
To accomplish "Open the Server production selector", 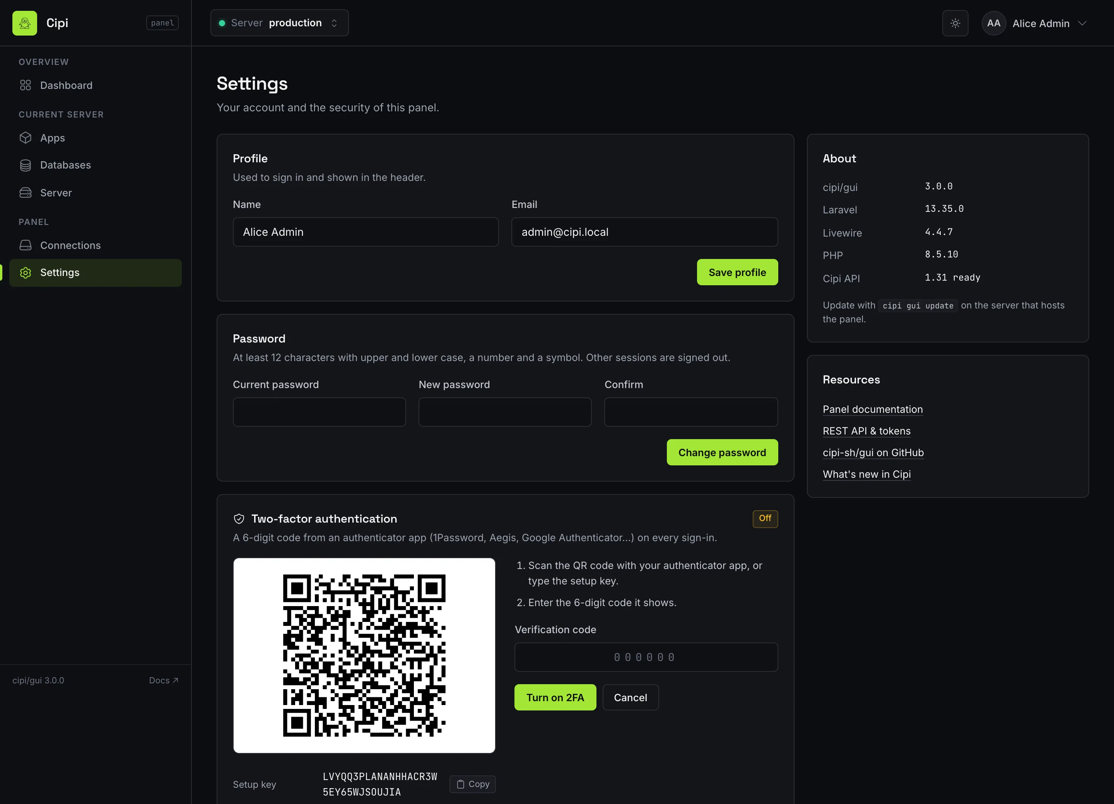I will [x=280, y=23].
